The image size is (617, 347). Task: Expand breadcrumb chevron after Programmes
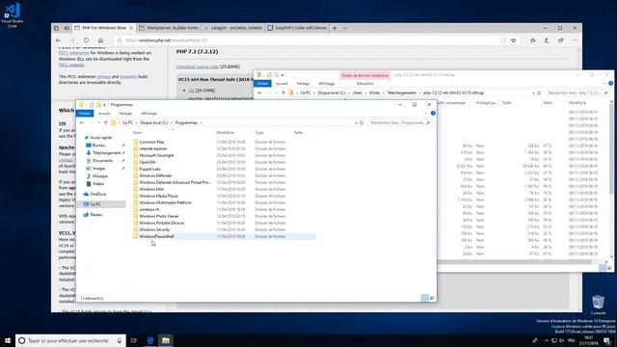point(201,122)
